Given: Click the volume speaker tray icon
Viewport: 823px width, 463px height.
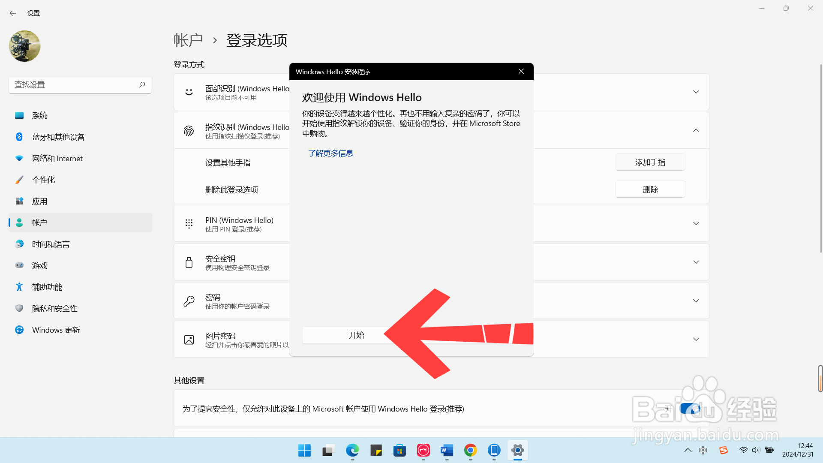Looking at the screenshot, I should click(756, 450).
